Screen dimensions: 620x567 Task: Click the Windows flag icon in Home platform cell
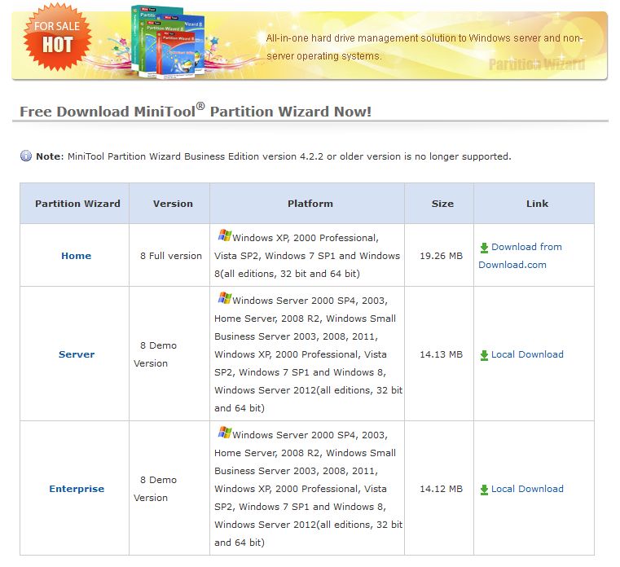click(x=225, y=235)
